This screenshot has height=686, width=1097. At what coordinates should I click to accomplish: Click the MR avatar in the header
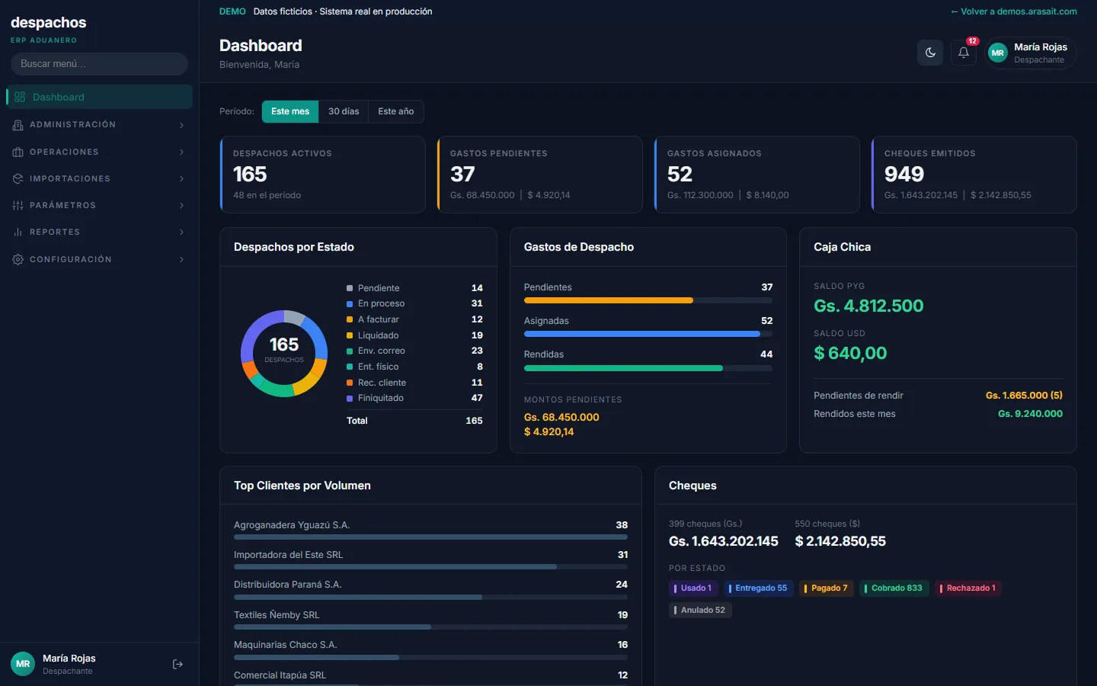pyautogui.click(x=997, y=53)
